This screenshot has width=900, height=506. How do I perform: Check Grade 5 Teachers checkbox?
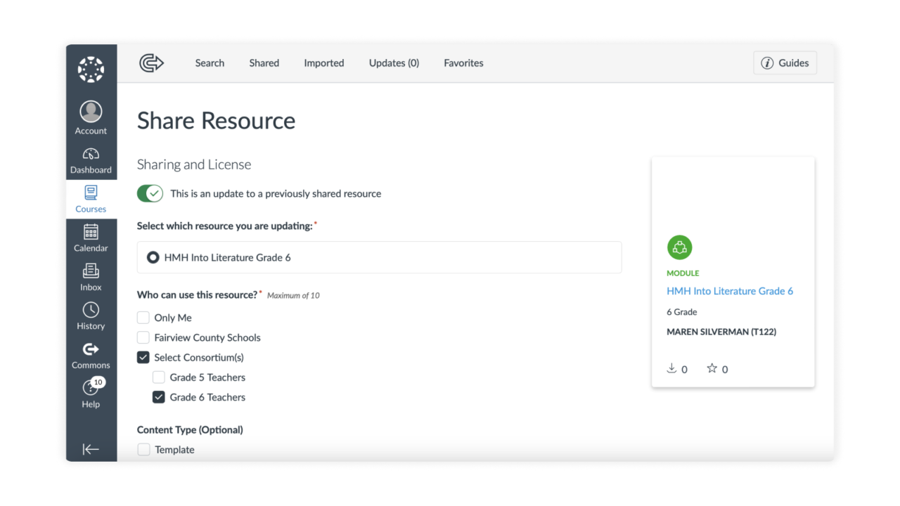[159, 377]
